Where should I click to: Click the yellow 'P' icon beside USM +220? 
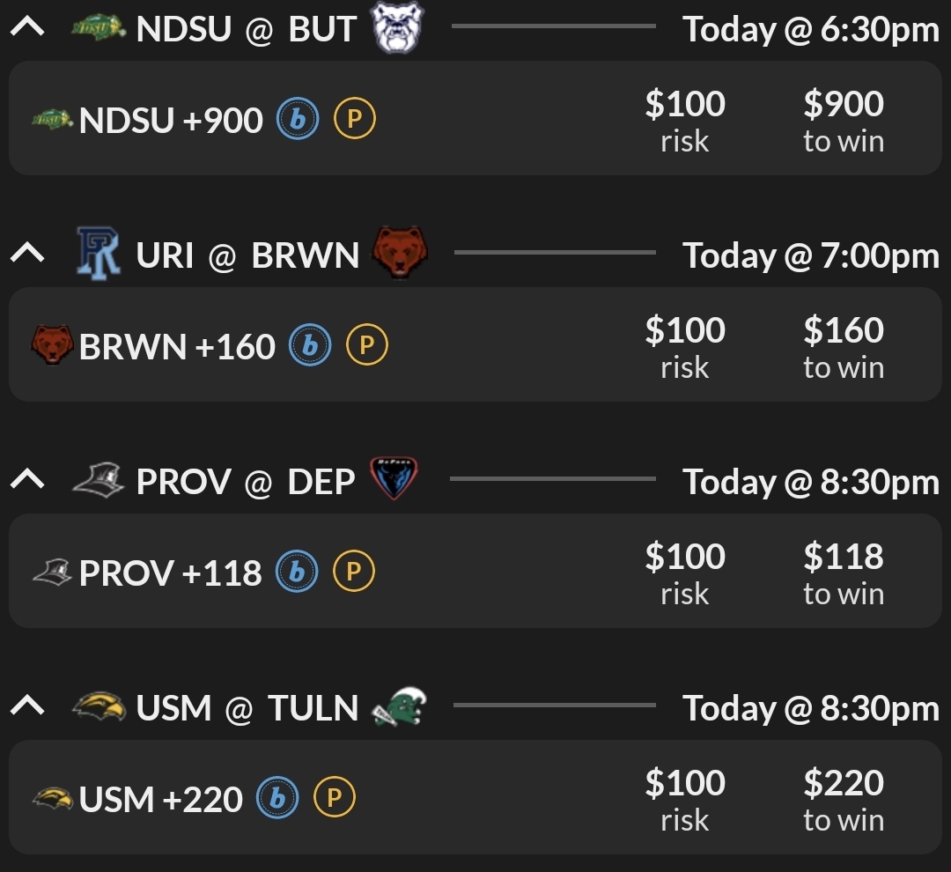click(x=335, y=798)
